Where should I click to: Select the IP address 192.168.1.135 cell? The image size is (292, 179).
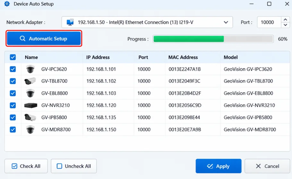coord(101,117)
